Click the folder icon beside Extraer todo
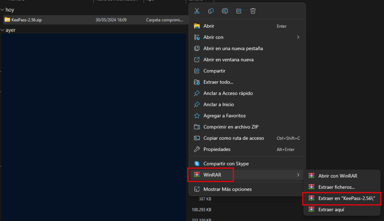The image size is (384, 221). click(197, 82)
